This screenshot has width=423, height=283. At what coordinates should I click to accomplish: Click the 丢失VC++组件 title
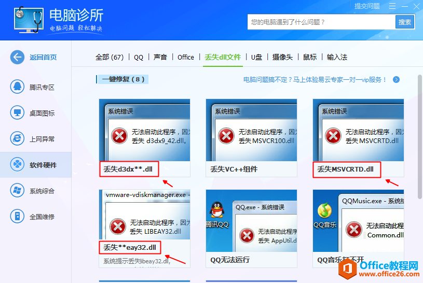pos(234,169)
